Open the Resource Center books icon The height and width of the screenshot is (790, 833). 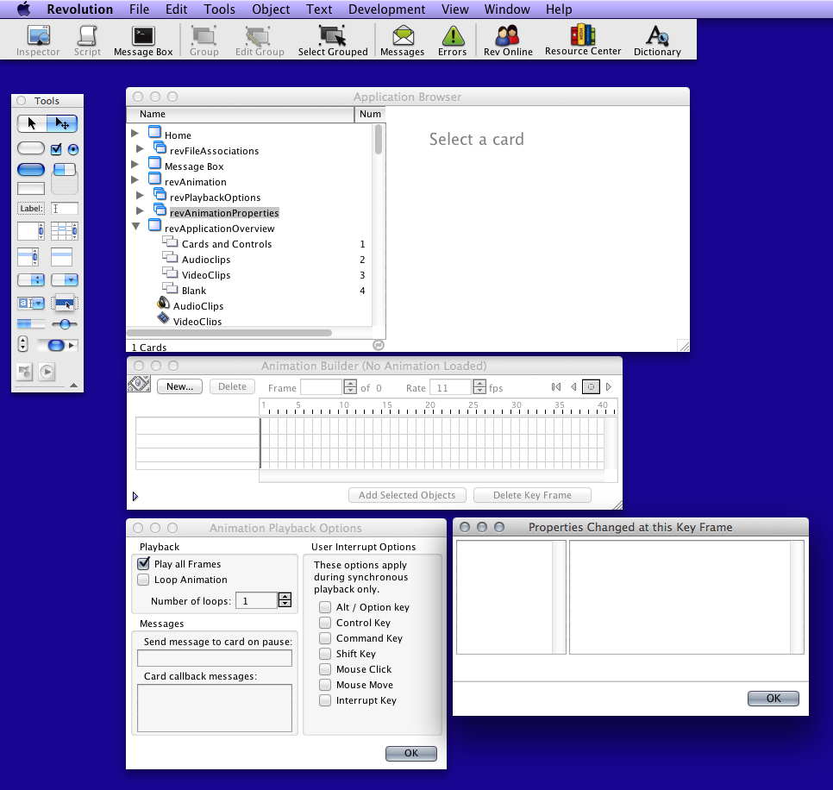583,40
